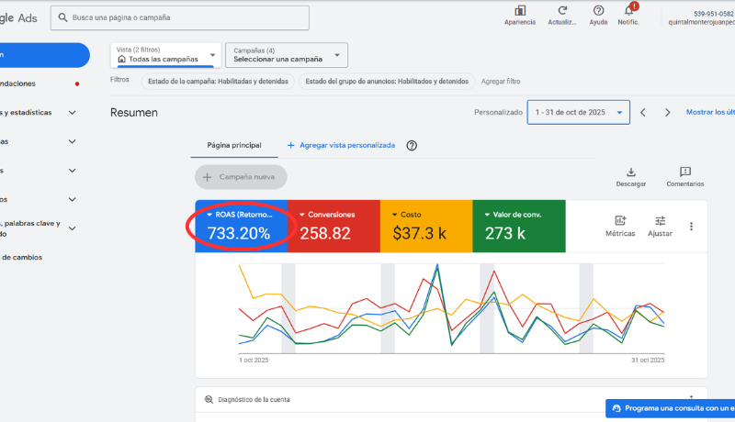
Task: Open the historial de cambios sidebar item
Action: click(x=21, y=257)
